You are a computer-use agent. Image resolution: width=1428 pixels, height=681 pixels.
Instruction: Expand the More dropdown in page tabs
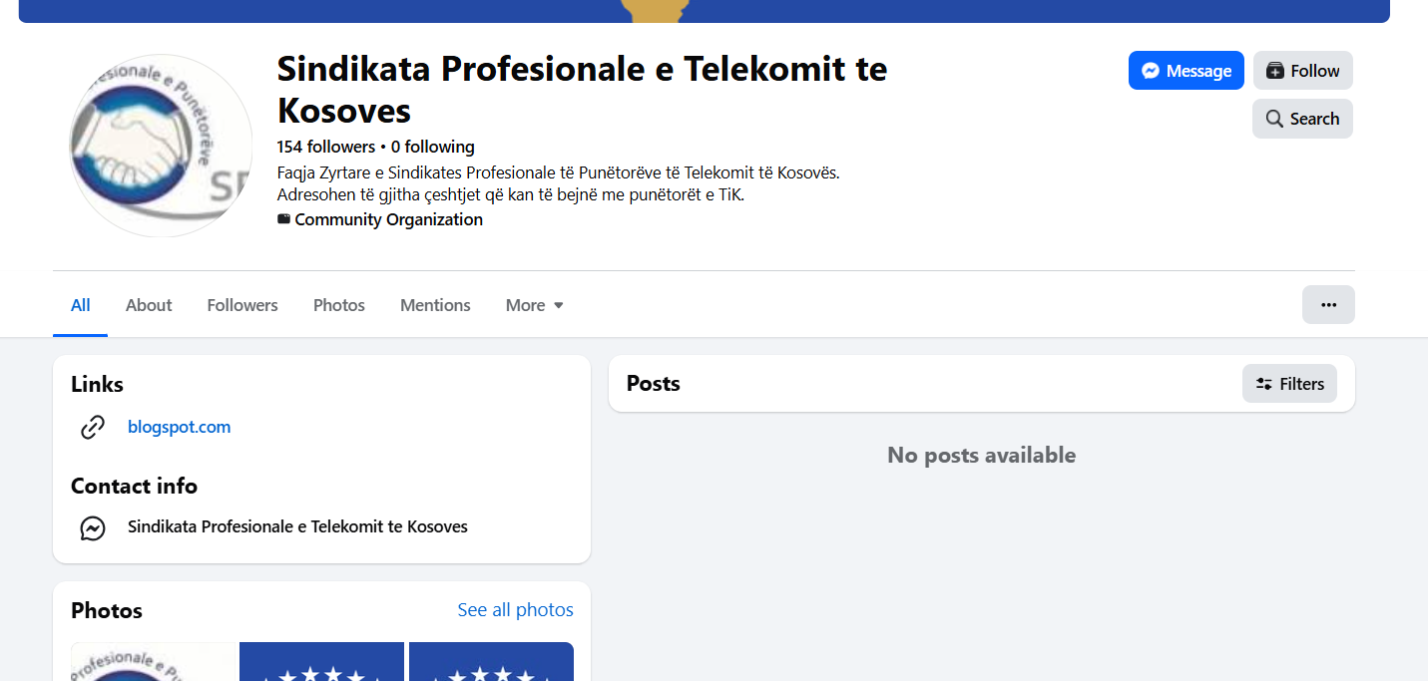534,305
